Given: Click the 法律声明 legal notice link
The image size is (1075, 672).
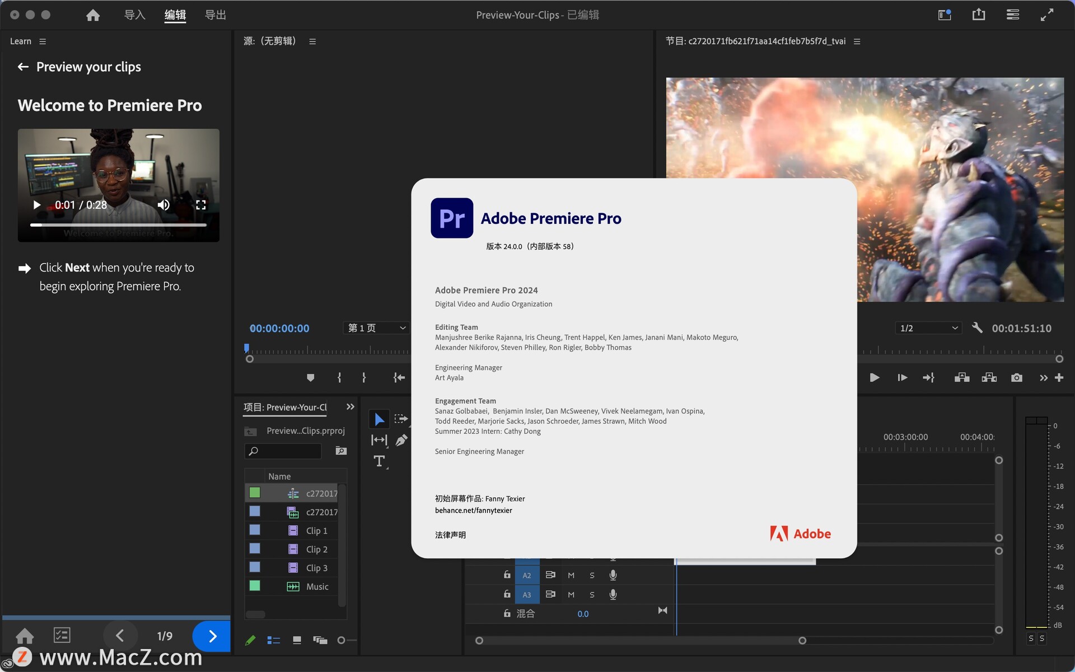Looking at the screenshot, I should (x=450, y=535).
